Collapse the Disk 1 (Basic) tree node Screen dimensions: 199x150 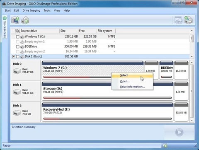[14, 57]
